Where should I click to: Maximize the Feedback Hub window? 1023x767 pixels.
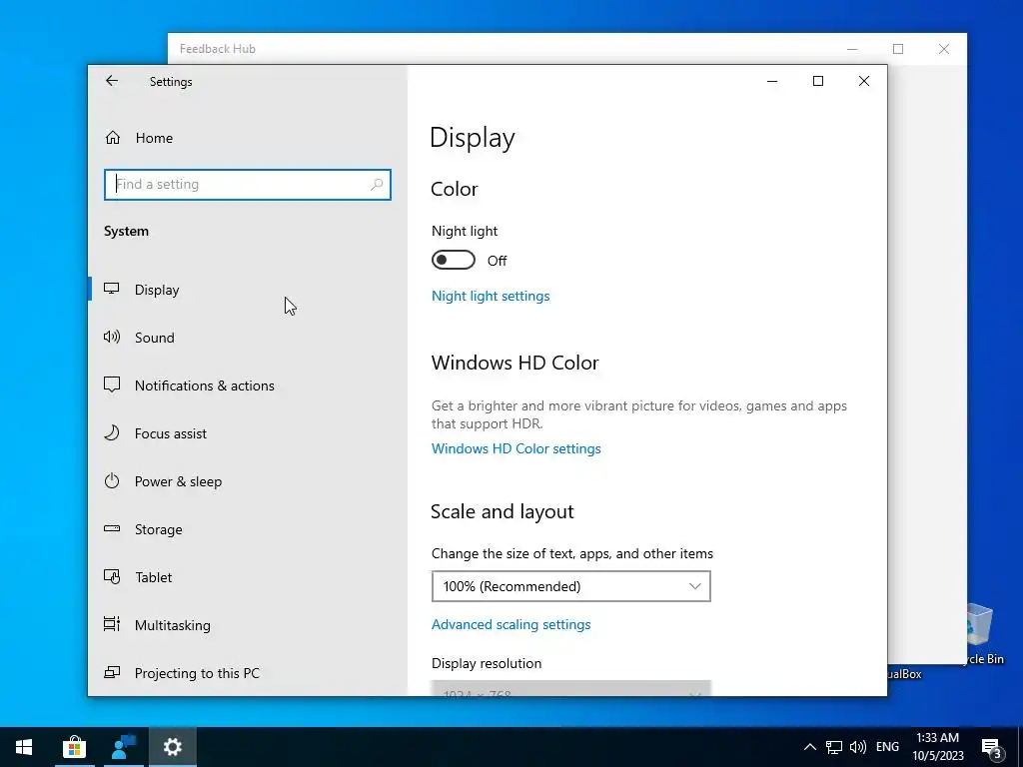(898, 49)
